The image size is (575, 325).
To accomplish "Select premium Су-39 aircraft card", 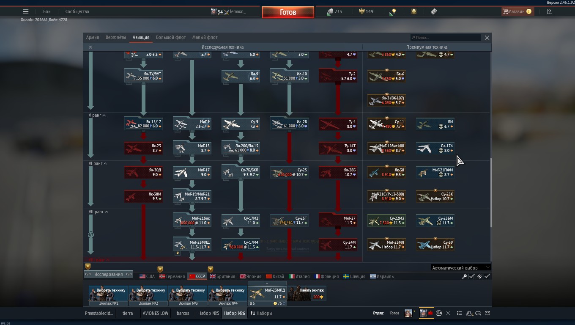I will tap(435, 244).
